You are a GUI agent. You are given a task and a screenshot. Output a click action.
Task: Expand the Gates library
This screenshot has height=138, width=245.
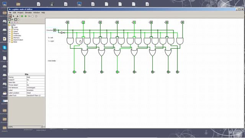[10, 31]
